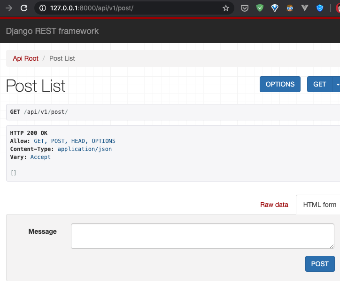Navigate to Api Root breadcrumb
340x285 pixels.
[x=25, y=58]
